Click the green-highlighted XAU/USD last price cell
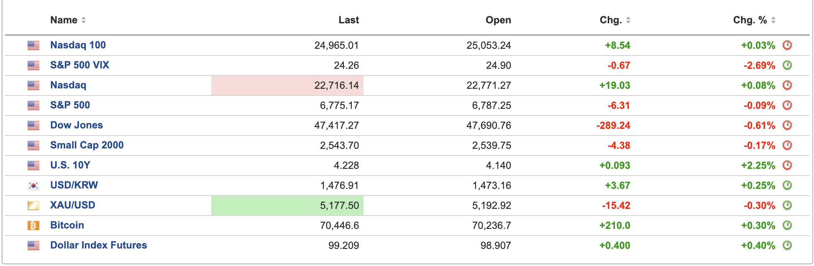 coord(287,206)
